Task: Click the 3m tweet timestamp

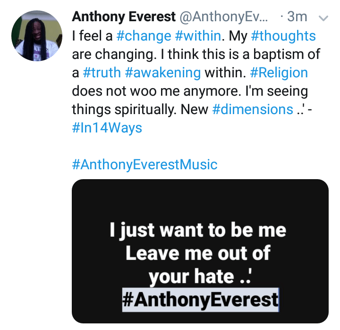Action: click(x=297, y=17)
